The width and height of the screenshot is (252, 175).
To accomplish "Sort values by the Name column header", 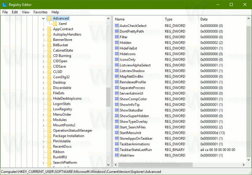I will pyautogui.click(x=138, y=19).
